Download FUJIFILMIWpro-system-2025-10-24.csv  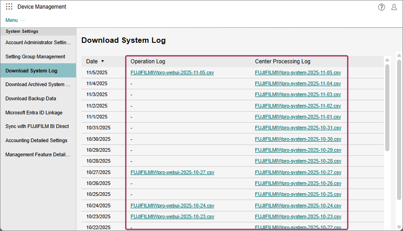tap(298, 205)
